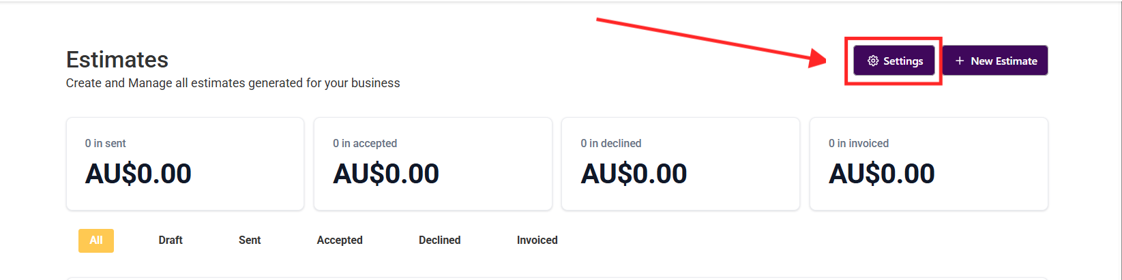Open the Accepted estimates tab
1122x280 pixels.
click(x=340, y=240)
